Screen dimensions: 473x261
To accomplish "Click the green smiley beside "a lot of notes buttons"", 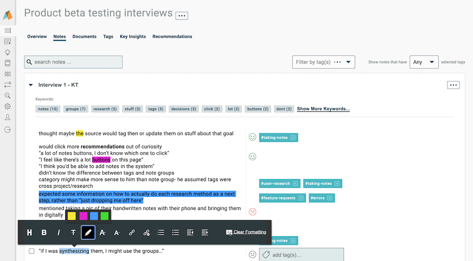I will [x=253, y=157].
